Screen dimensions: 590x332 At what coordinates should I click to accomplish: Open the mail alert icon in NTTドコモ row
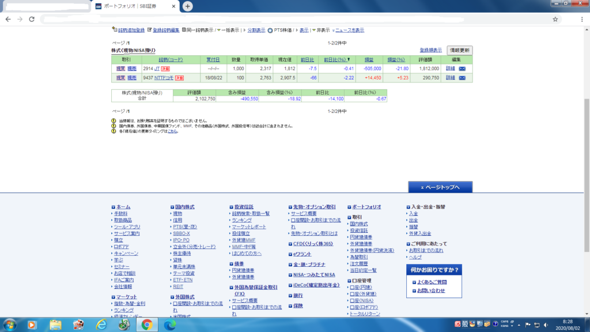pos(462,78)
